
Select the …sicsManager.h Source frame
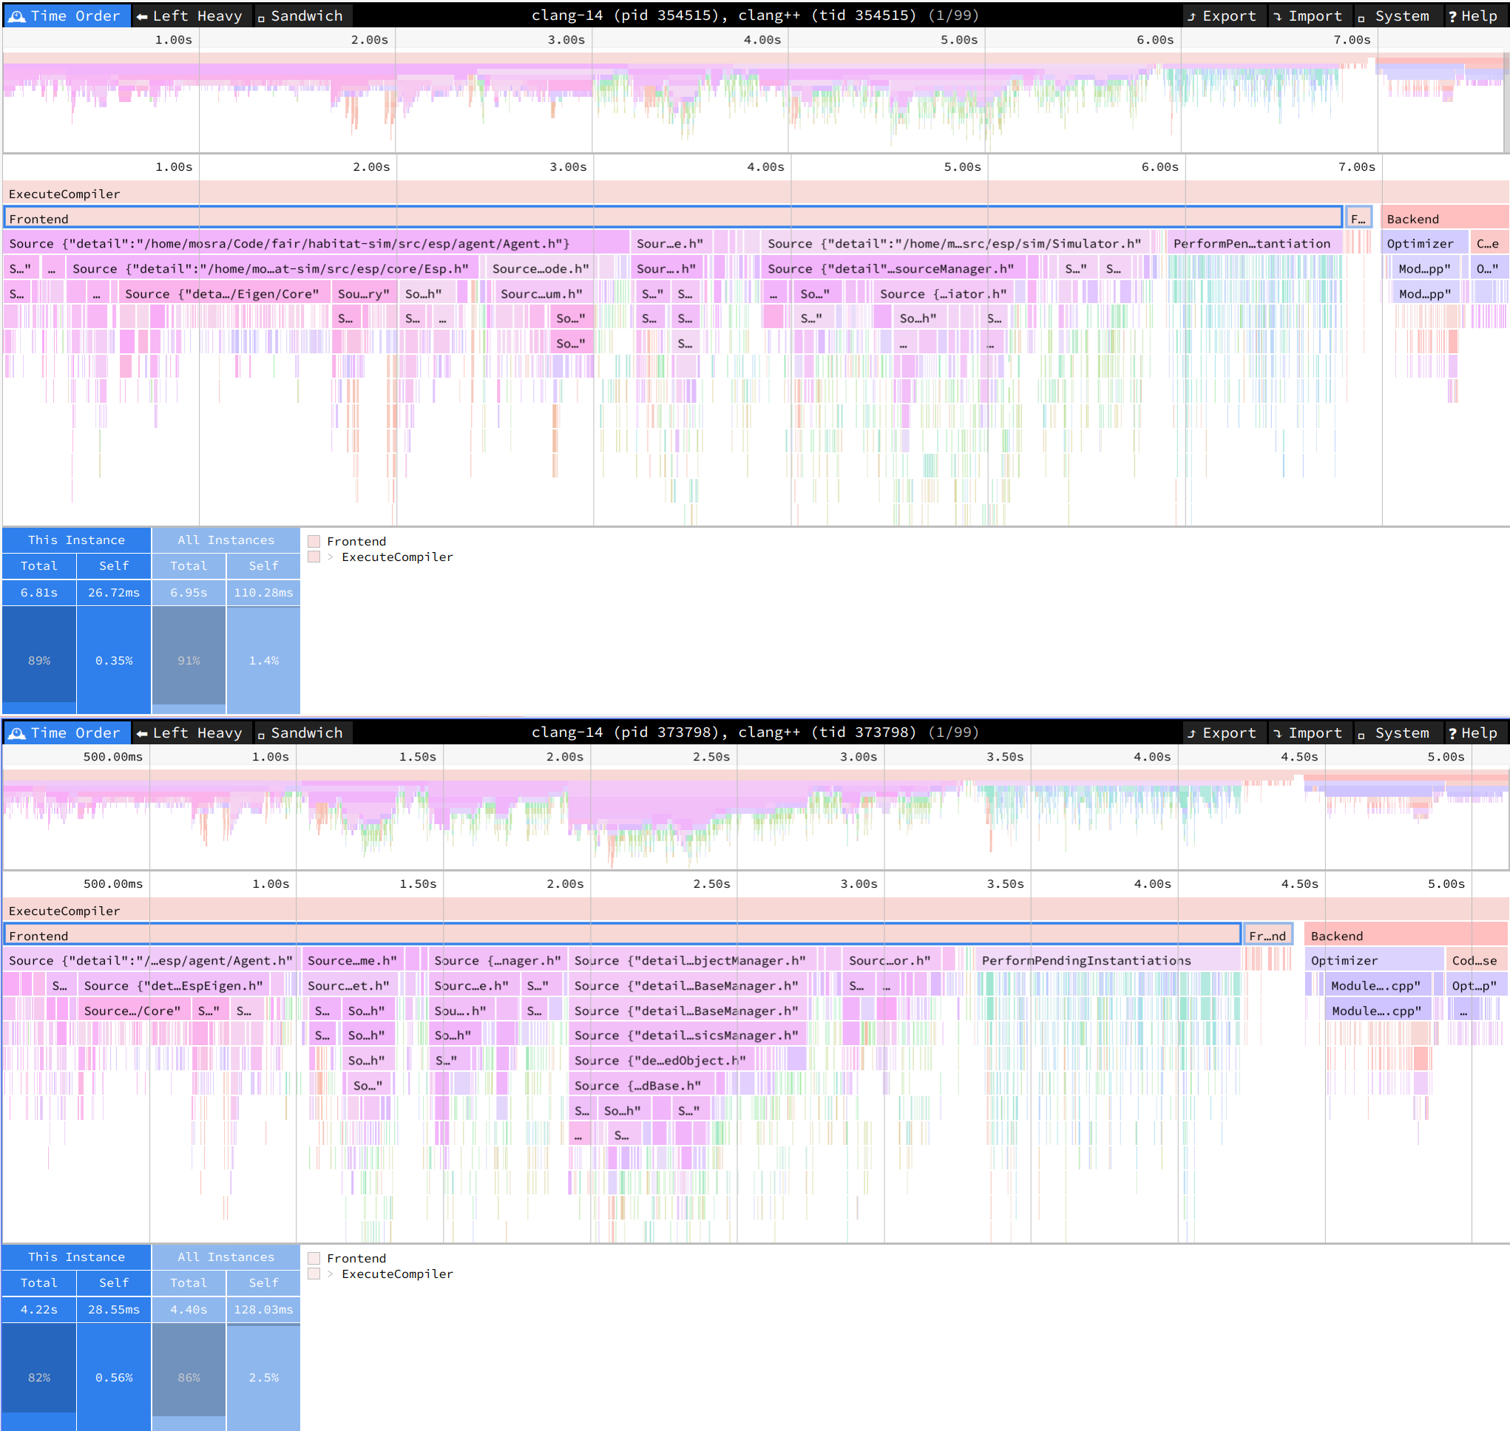click(688, 1035)
